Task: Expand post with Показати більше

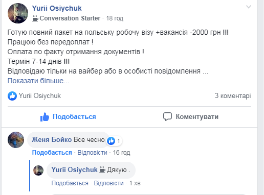Action: click(38, 81)
